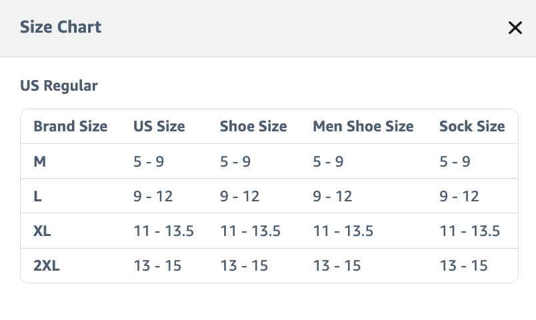Click the Men Shoe Size value for L
The width and height of the screenshot is (536, 320).
(332, 196)
